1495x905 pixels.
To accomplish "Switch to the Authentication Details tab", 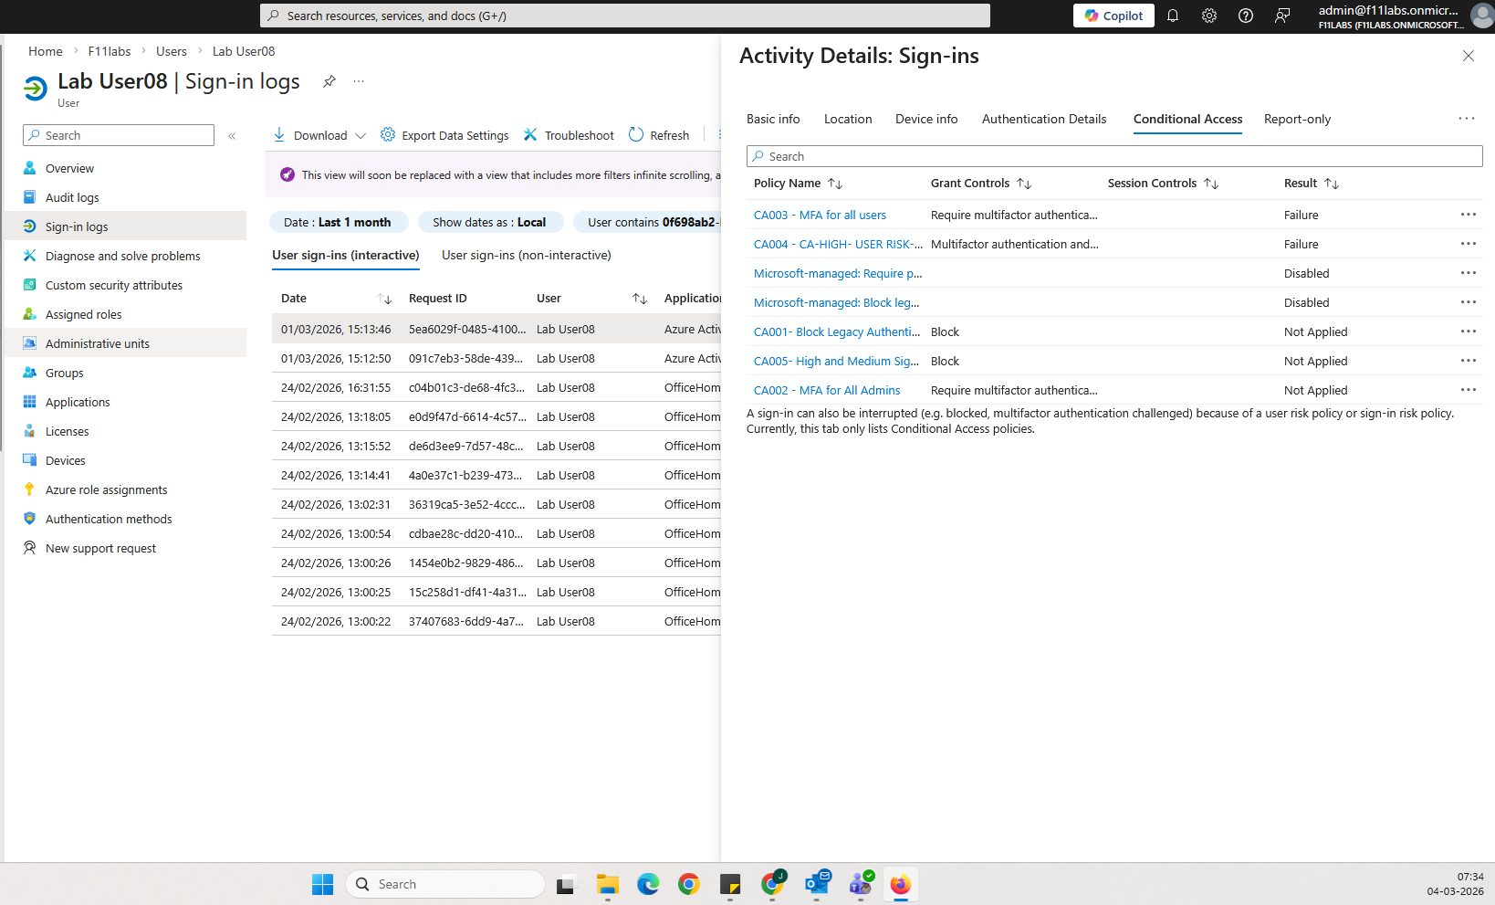I will pos(1043,119).
